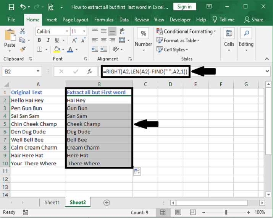The height and width of the screenshot is (218, 273).
Task: Expand the Cells group dropdown
Action: (x=229, y=50)
